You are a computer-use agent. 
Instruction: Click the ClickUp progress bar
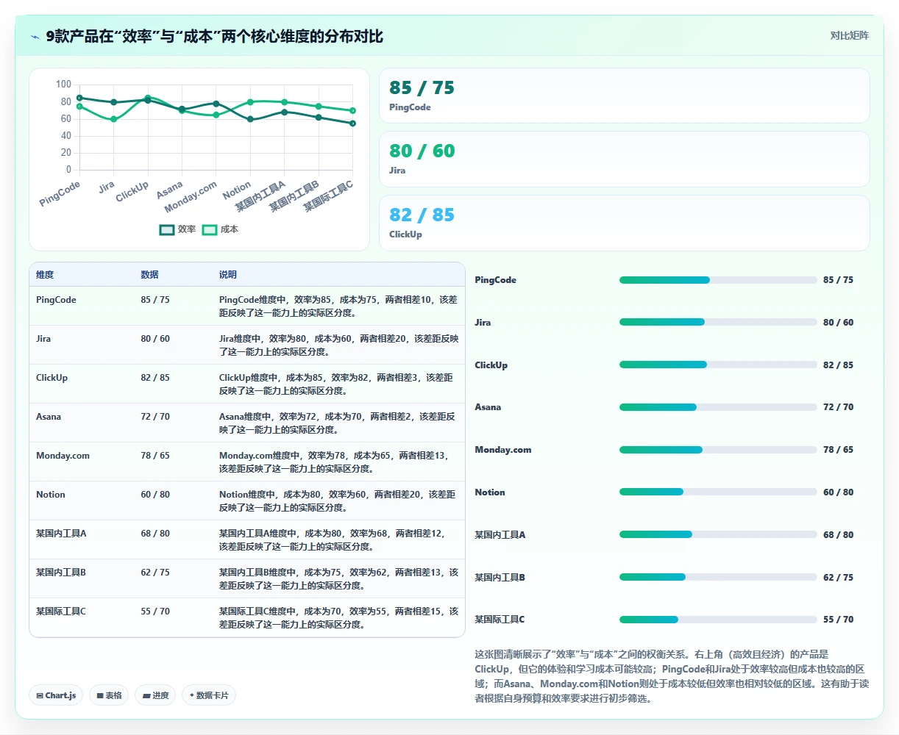click(718, 365)
